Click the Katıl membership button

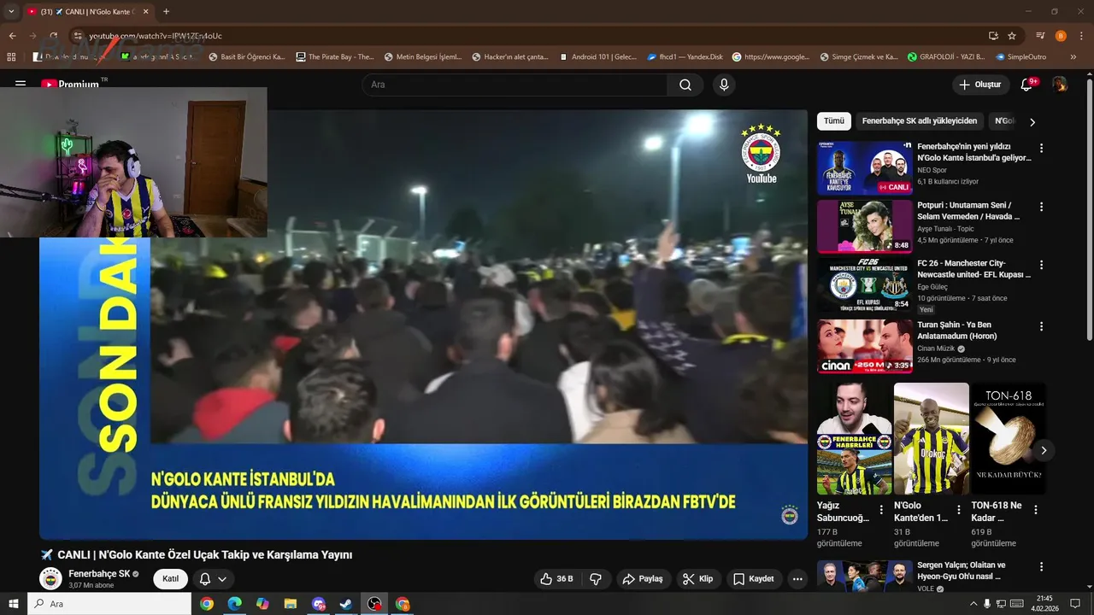coord(171,578)
